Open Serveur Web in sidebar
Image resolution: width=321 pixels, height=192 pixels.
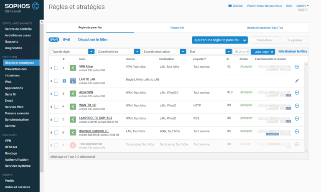14,107
